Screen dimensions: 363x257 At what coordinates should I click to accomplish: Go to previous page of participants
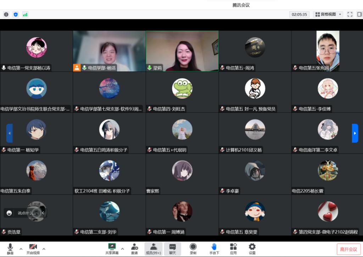tap(10, 133)
